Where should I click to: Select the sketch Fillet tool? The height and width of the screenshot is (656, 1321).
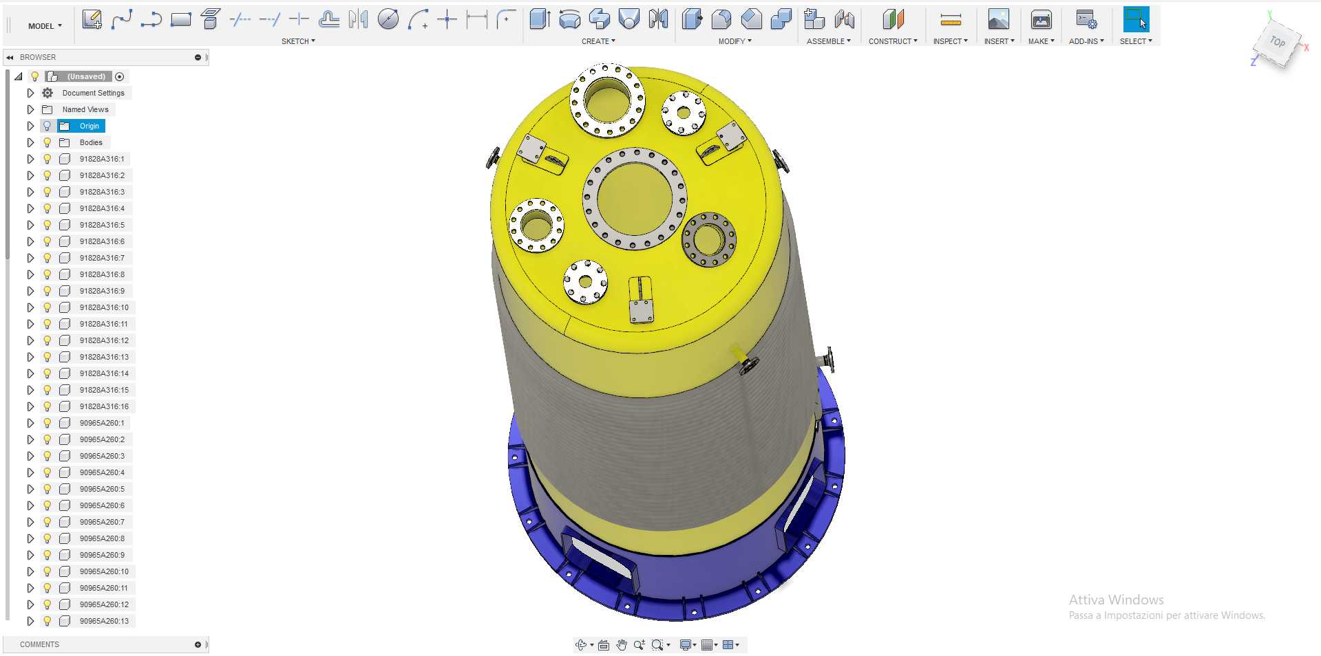tap(506, 19)
